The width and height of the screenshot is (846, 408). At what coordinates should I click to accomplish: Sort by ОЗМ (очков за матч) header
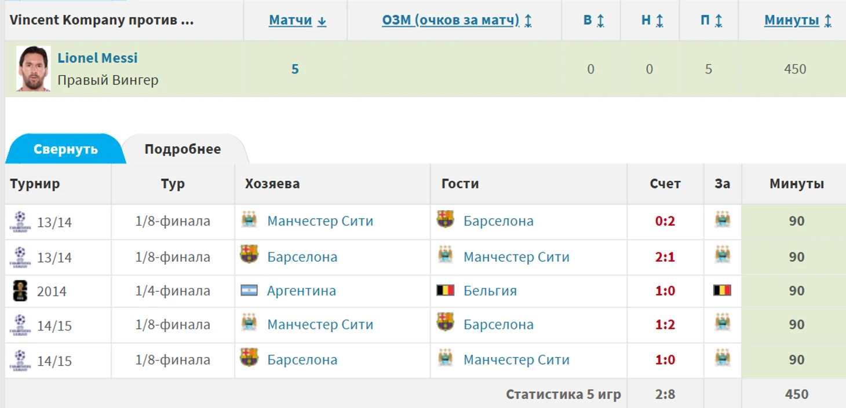(x=457, y=20)
